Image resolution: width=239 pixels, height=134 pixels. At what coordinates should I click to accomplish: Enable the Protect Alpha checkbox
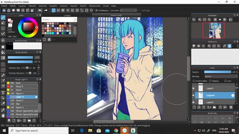(194, 81)
